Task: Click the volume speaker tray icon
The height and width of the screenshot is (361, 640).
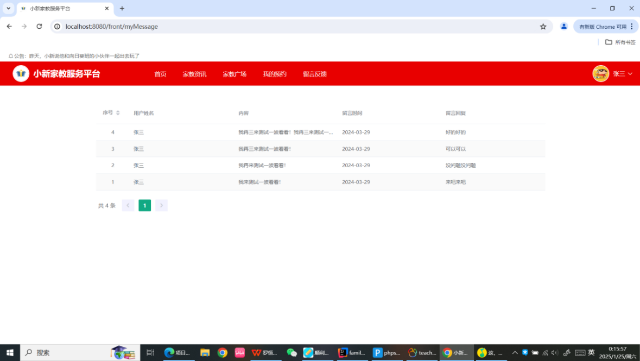Action: click(554, 352)
